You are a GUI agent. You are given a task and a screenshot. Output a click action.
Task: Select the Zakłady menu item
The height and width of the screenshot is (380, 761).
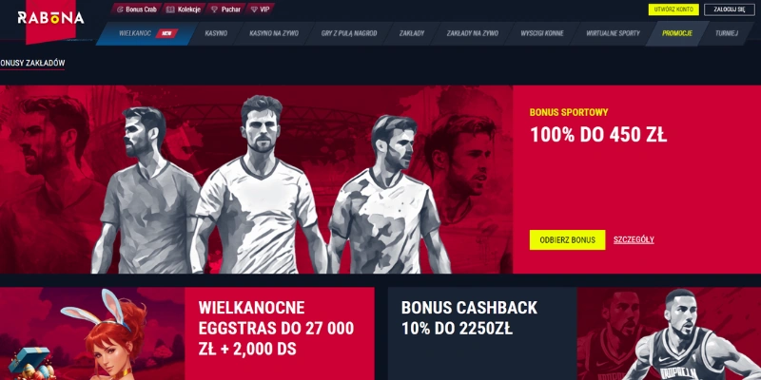point(412,33)
